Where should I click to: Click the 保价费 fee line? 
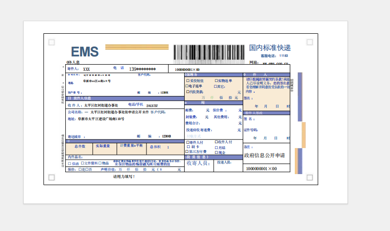pyautogui.click(x=227, y=110)
